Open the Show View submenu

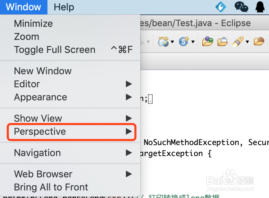click(70, 118)
